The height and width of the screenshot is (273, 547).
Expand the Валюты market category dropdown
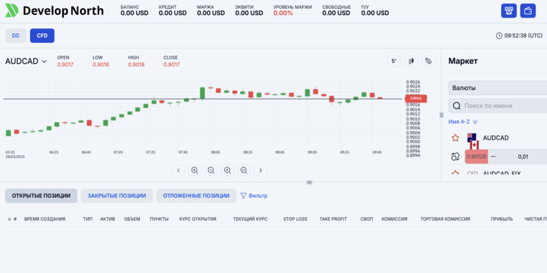[498, 88]
